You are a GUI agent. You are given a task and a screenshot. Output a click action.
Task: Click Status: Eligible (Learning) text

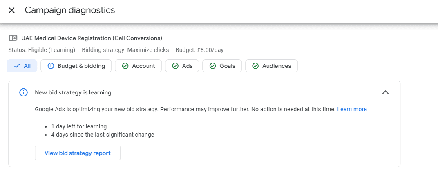[x=42, y=50]
